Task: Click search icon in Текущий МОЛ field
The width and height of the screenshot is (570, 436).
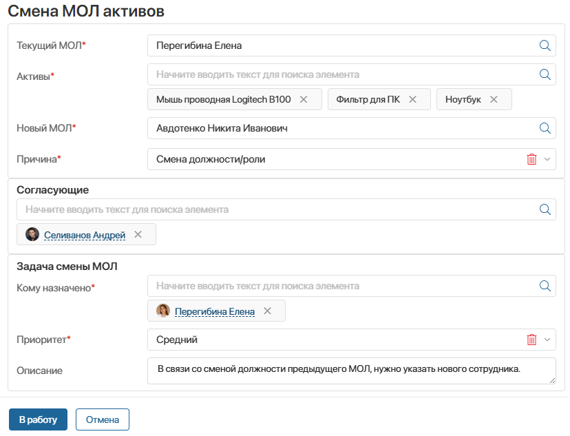Action: 545,45
